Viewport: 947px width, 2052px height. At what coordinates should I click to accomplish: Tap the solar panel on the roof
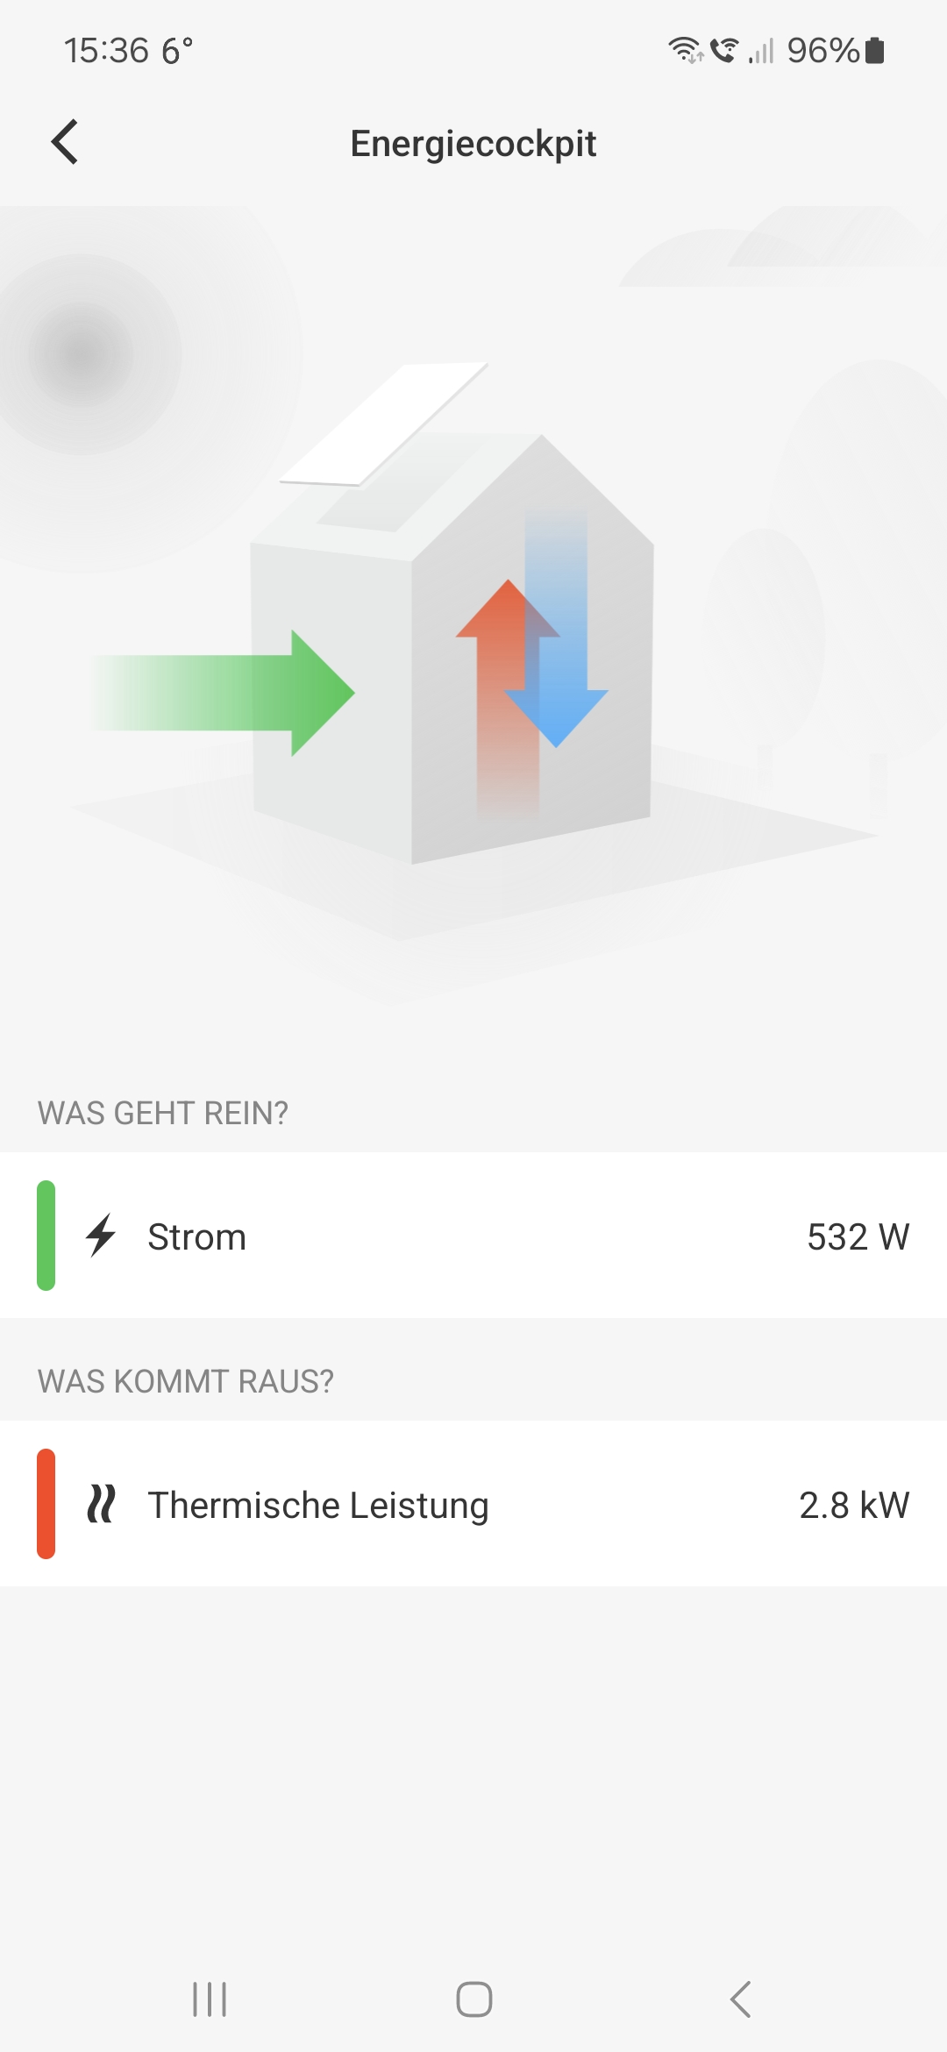pos(384,423)
